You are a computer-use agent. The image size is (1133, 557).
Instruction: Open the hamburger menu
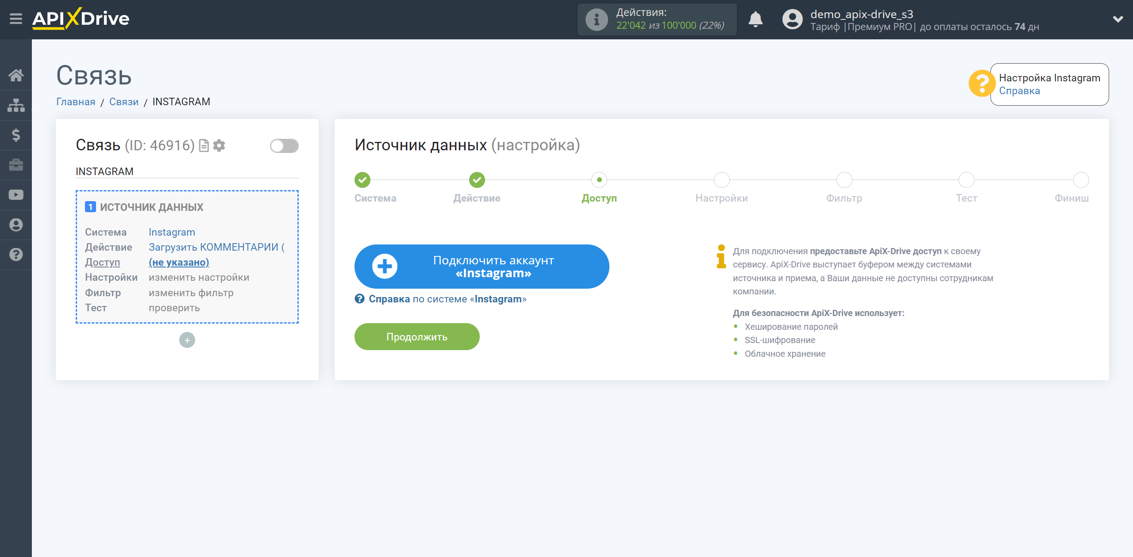[x=16, y=19]
